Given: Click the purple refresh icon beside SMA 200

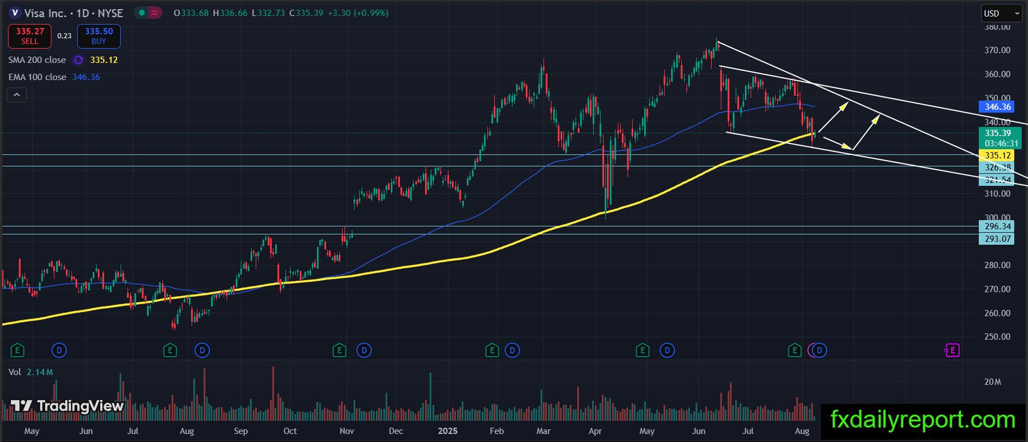Looking at the screenshot, I should click(x=78, y=60).
